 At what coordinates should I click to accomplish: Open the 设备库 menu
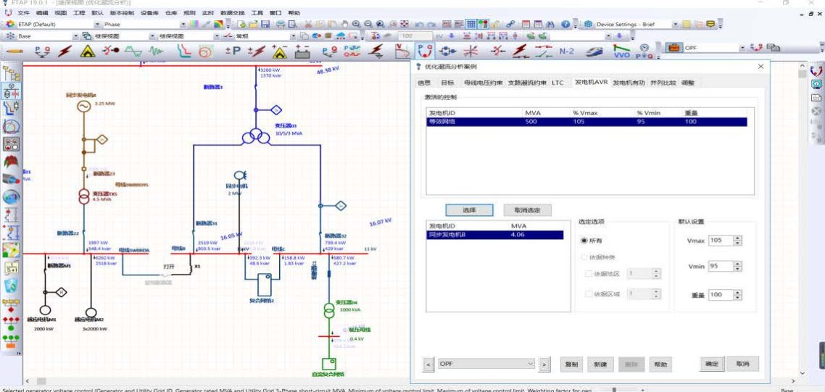(150, 13)
